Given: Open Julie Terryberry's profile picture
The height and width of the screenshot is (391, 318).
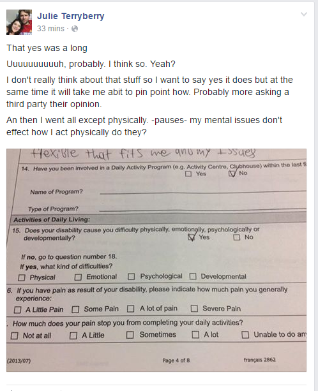Looking at the screenshot, I should coord(19,22).
